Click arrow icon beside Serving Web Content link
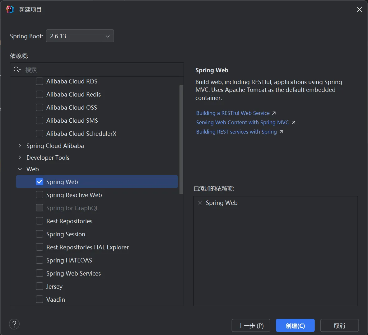The image size is (368, 335). [293, 123]
